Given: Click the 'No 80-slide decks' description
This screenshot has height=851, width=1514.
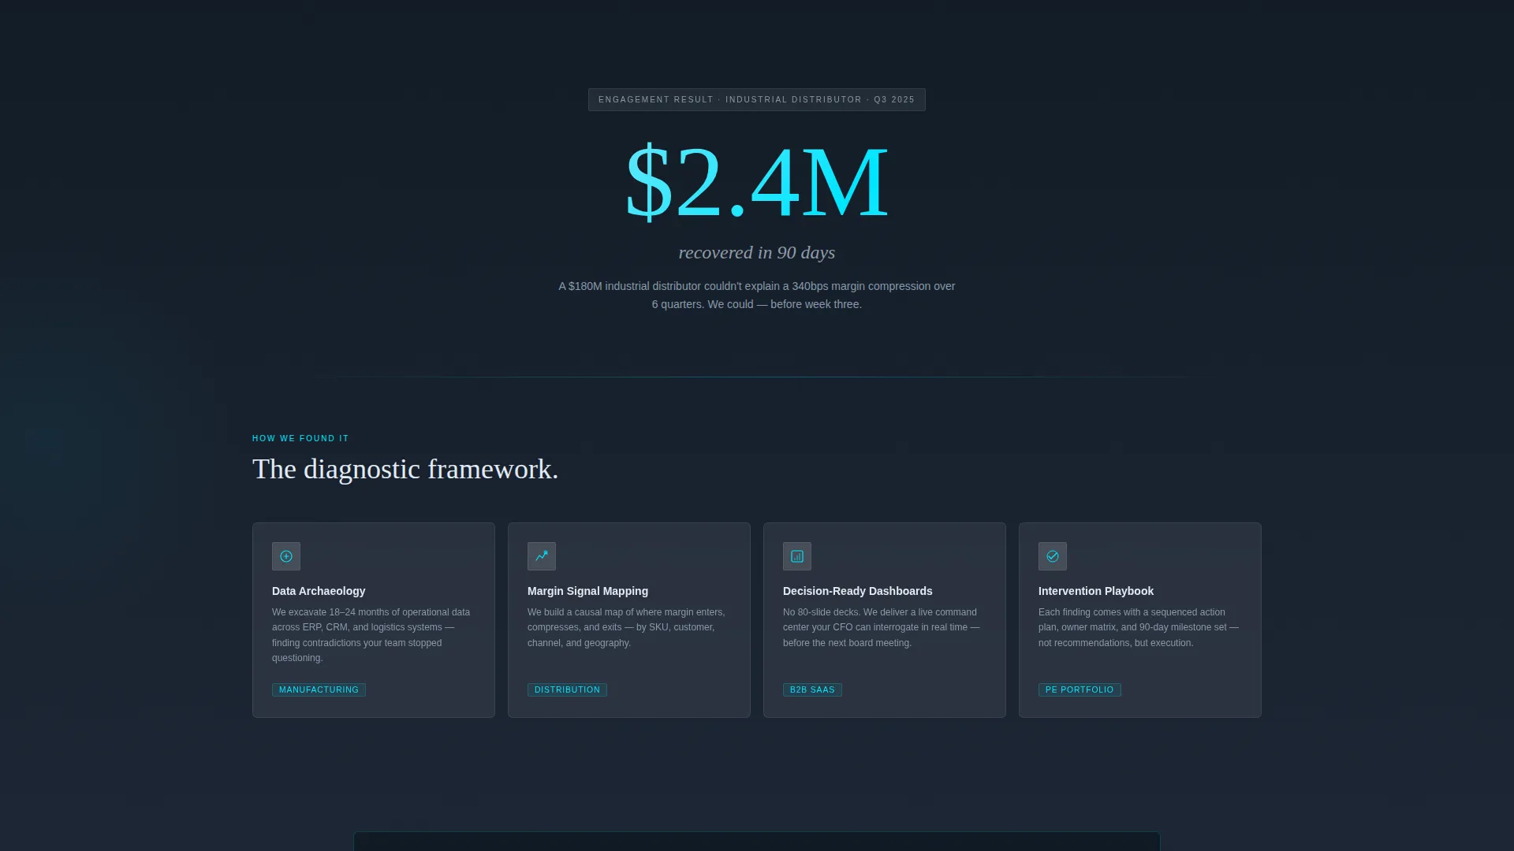Looking at the screenshot, I should pyautogui.click(x=882, y=628).
